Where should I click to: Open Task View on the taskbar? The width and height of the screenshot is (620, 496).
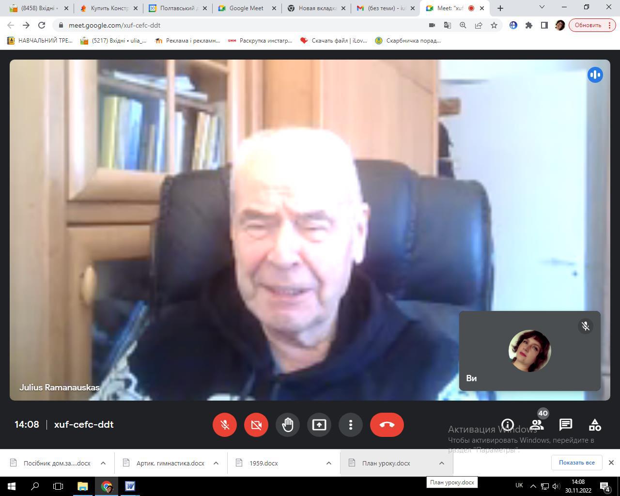[x=58, y=486]
